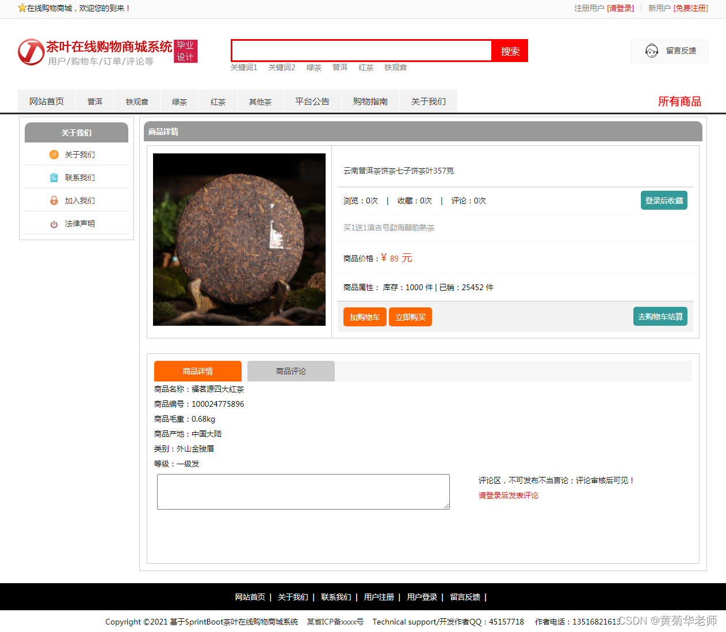The height and width of the screenshot is (632, 726).
Task: Open 关于我们 in navigation bar
Action: [429, 102]
